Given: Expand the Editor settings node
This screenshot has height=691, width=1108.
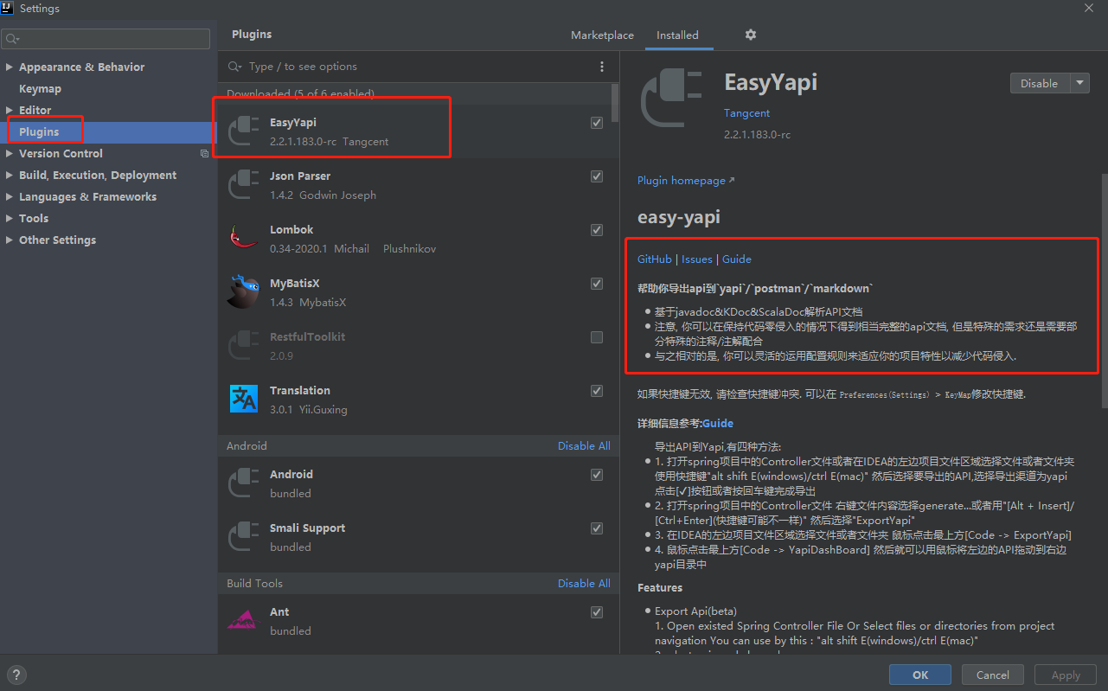Looking at the screenshot, I should click(10, 111).
